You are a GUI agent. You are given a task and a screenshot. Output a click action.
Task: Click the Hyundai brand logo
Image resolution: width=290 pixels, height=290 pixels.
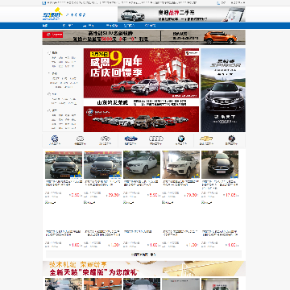[106, 139]
